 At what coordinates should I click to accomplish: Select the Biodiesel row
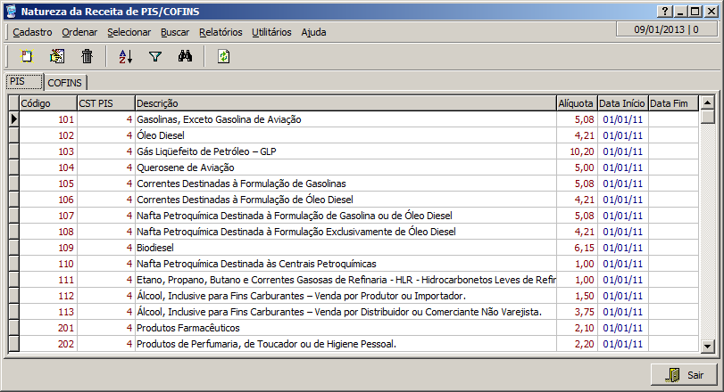click(x=344, y=248)
